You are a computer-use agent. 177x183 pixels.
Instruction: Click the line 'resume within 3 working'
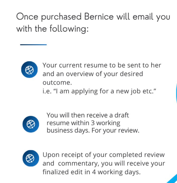83,123
